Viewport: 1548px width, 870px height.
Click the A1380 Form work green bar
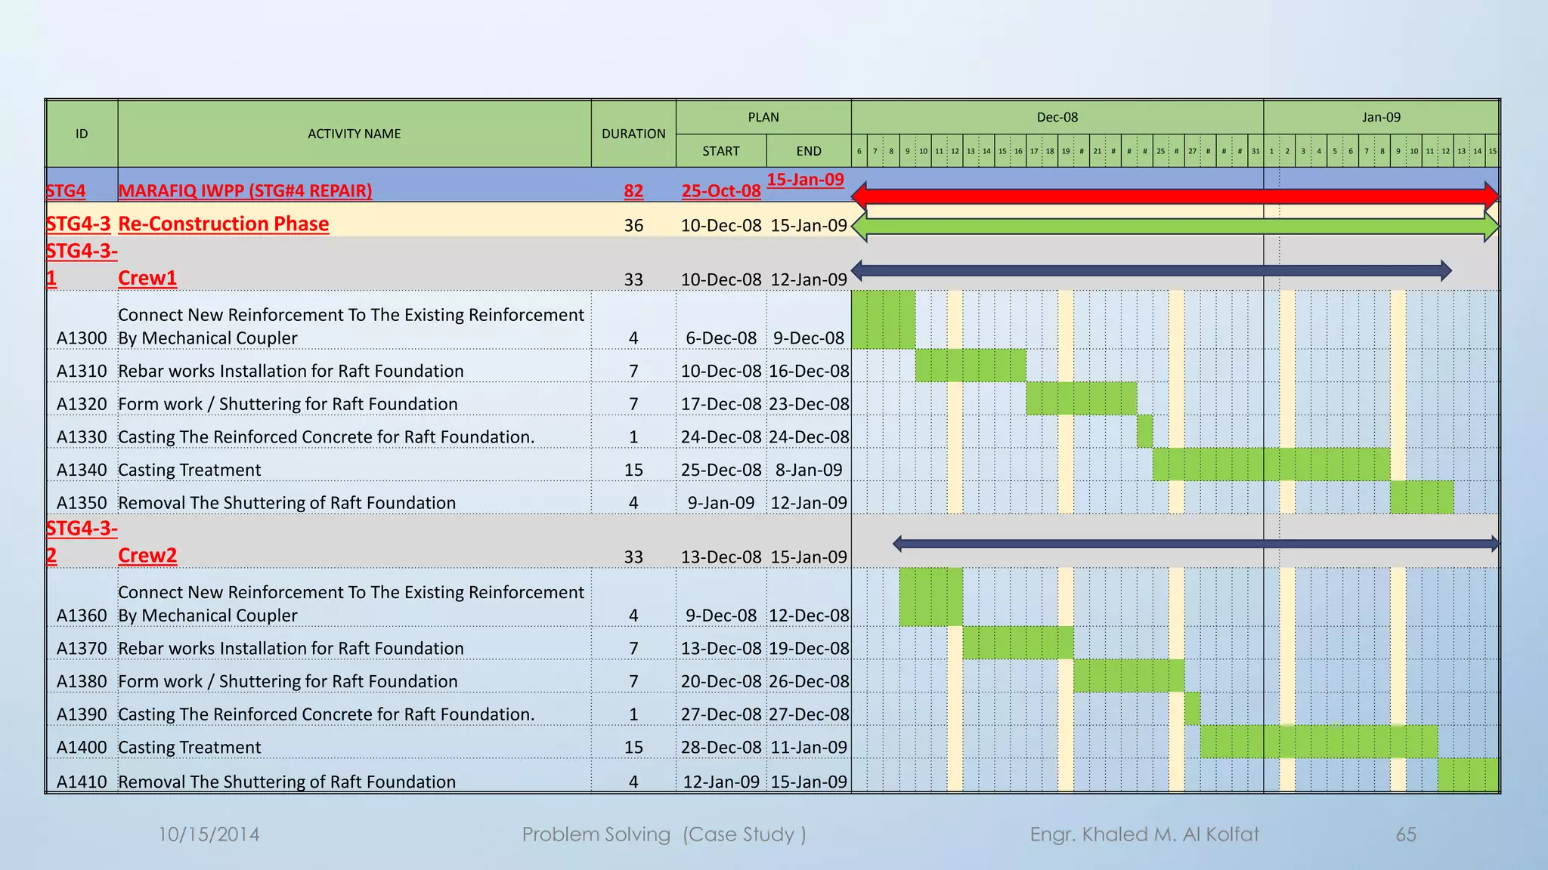pyautogui.click(x=1128, y=676)
